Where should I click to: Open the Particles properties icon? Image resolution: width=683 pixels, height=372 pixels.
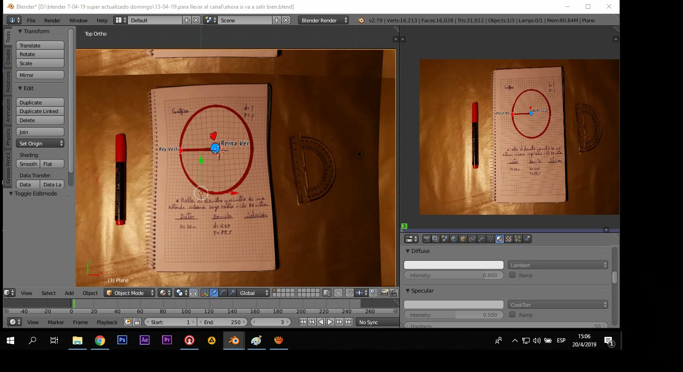click(x=518, y=239)
